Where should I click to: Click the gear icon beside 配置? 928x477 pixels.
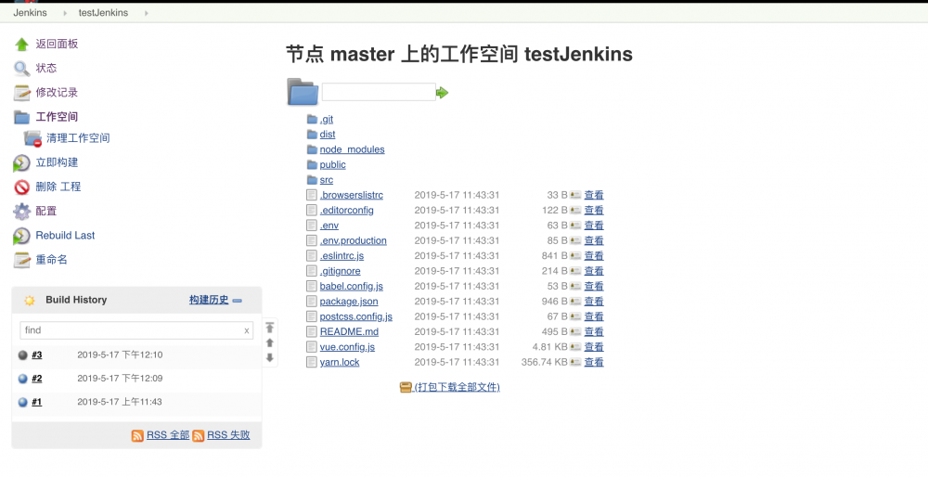coord(22,212)
